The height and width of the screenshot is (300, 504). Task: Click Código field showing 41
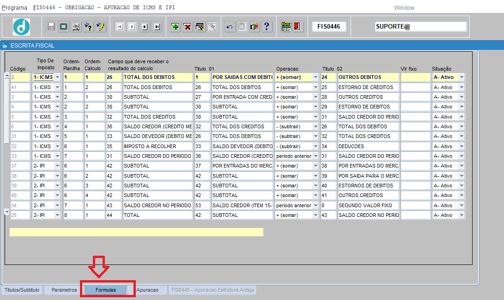(x=20, y=87)
